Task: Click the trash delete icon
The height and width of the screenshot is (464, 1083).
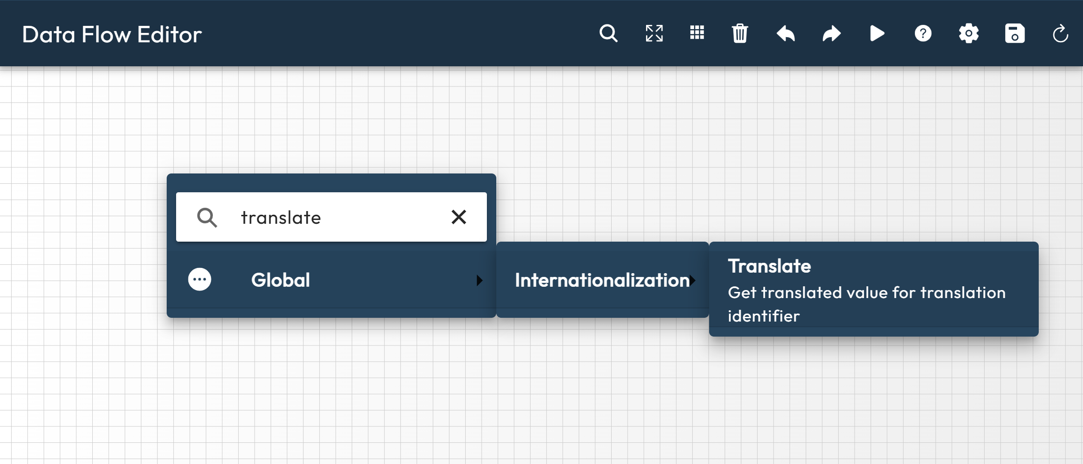Action: tap(740, 34)
